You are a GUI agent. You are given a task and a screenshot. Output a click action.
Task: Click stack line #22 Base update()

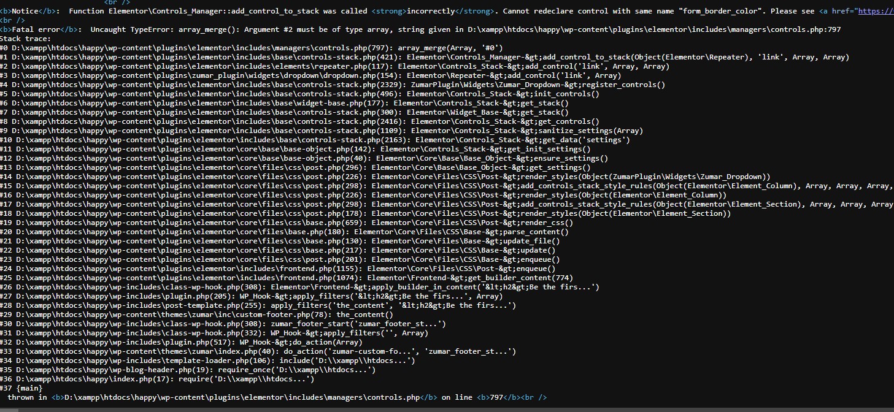[x=278, y=250]
